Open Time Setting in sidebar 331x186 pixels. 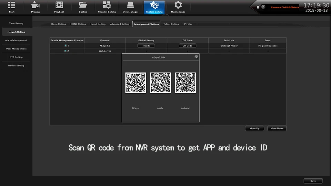coord(16,23)
